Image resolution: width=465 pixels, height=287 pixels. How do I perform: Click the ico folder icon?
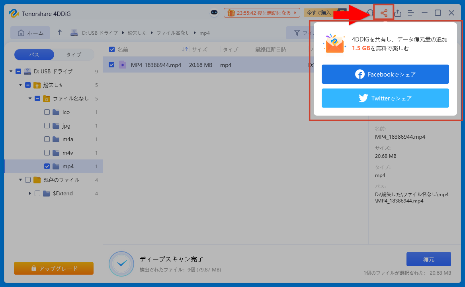coord(56,112)
